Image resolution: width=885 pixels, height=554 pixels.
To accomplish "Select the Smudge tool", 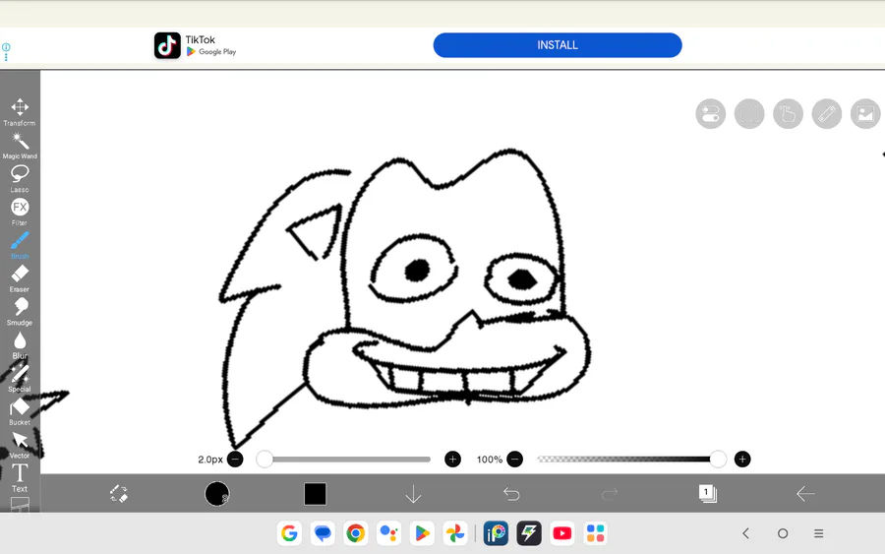I will (x=20, y=312).
